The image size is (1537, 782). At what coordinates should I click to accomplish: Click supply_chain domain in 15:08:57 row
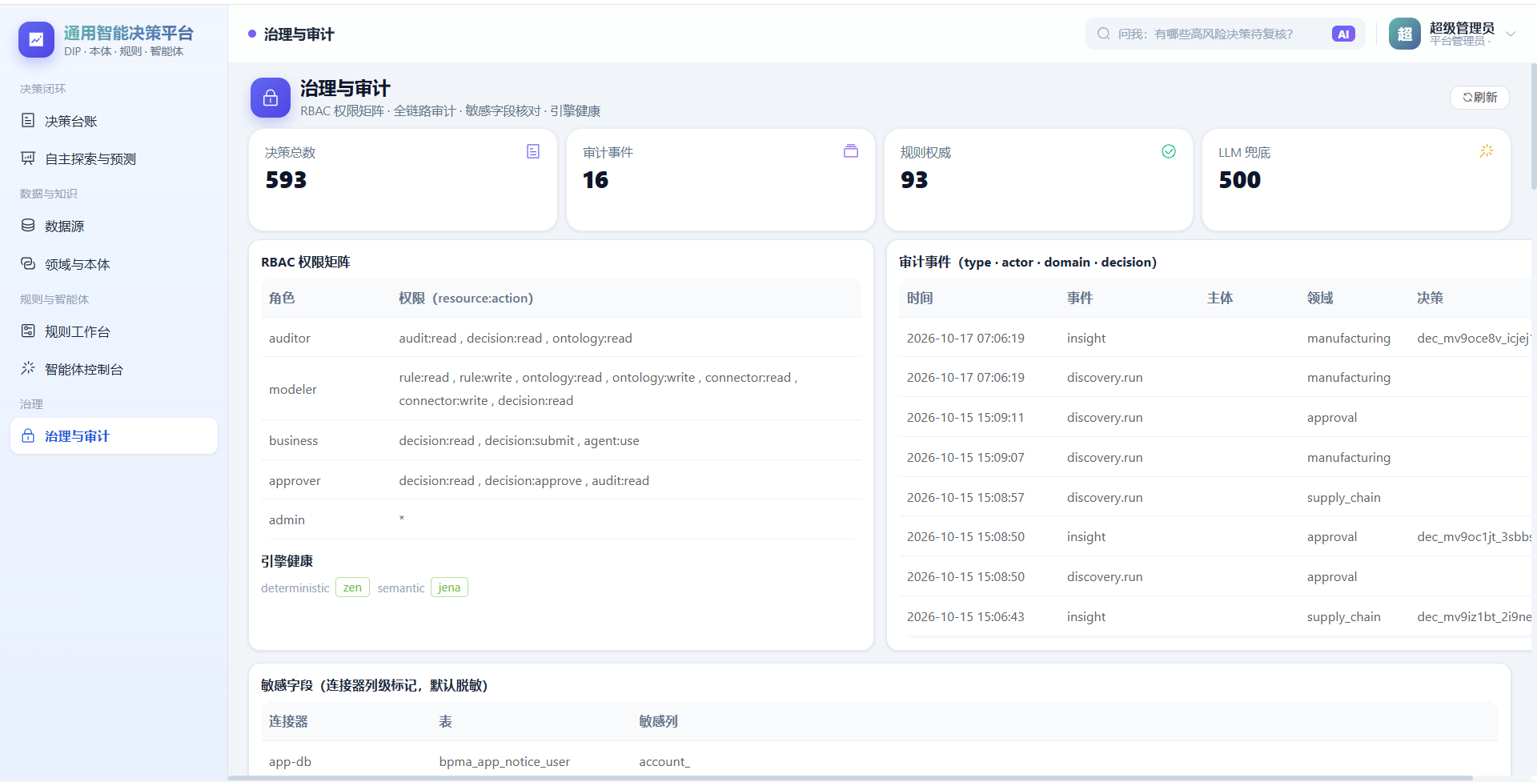pos(1344,497)
